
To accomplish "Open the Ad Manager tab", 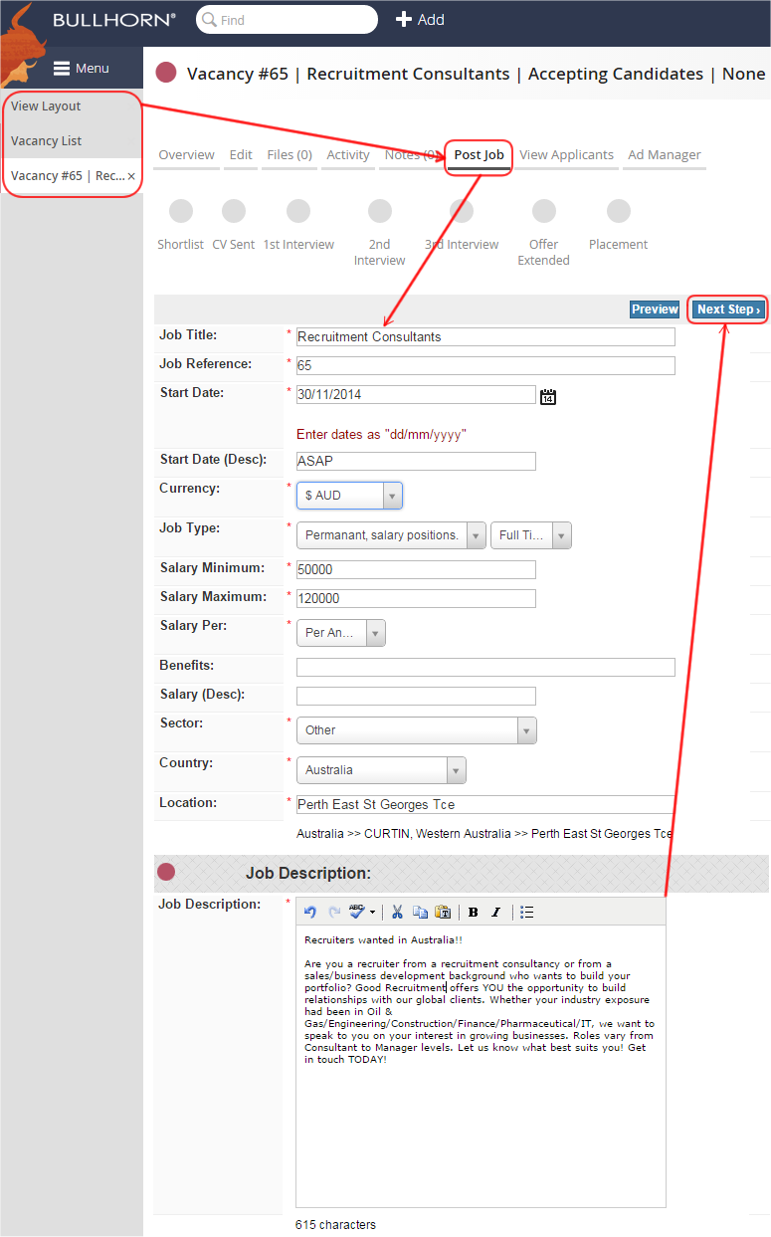I will tap(665, 155).
